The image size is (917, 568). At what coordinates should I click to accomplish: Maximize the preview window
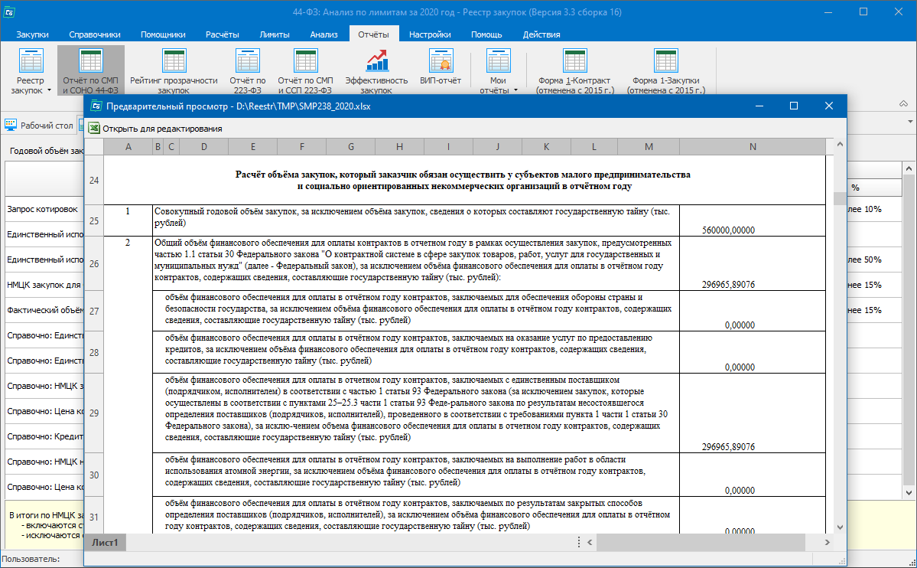pos(794,106)
